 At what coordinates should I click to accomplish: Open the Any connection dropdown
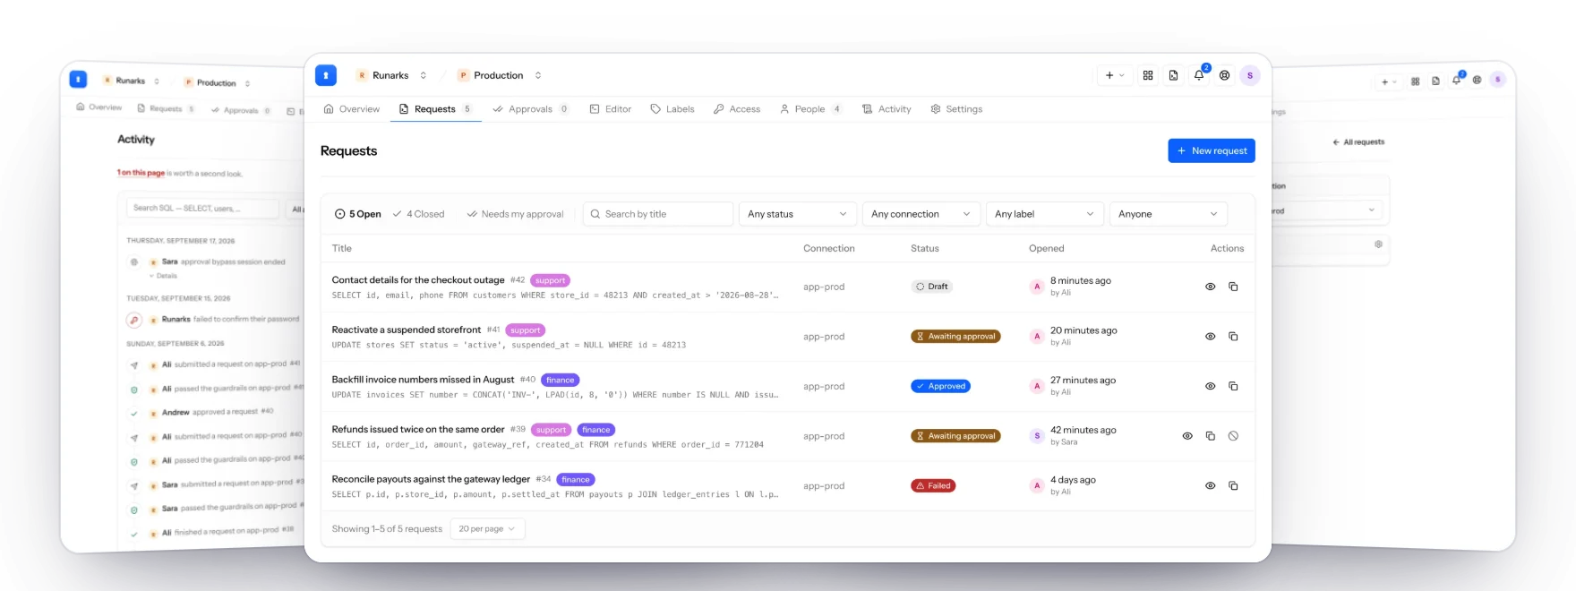[920, 214]
